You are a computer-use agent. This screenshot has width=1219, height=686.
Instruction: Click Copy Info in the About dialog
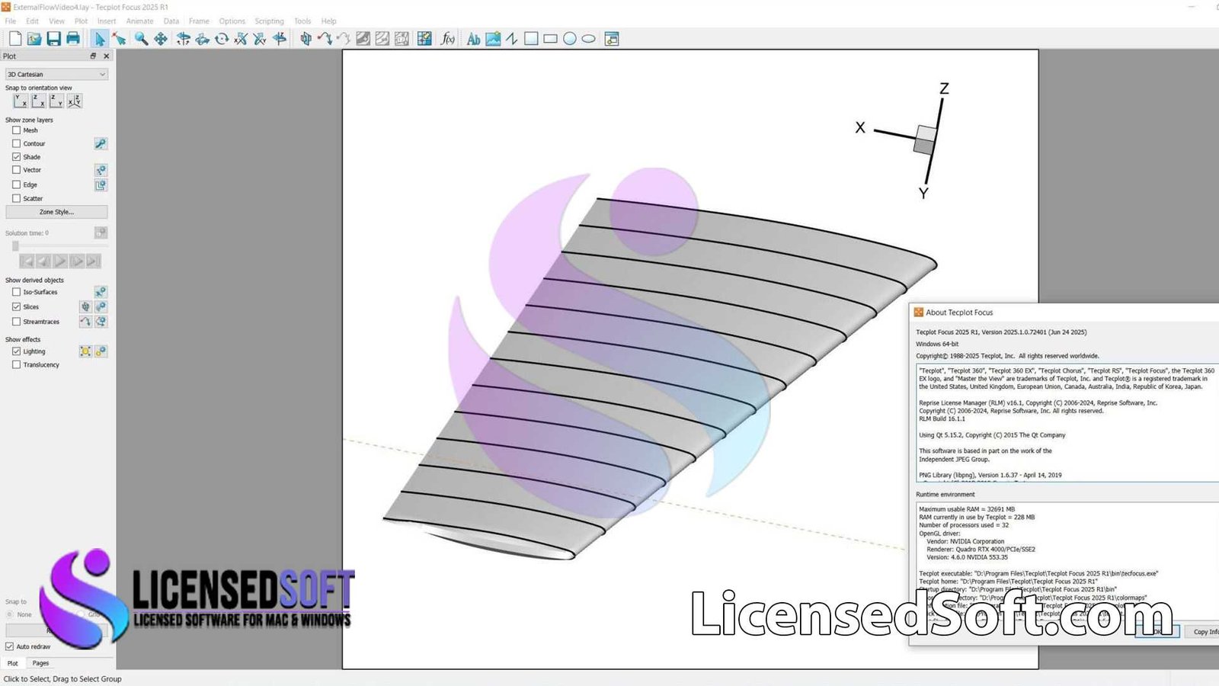click(1204, 631)
